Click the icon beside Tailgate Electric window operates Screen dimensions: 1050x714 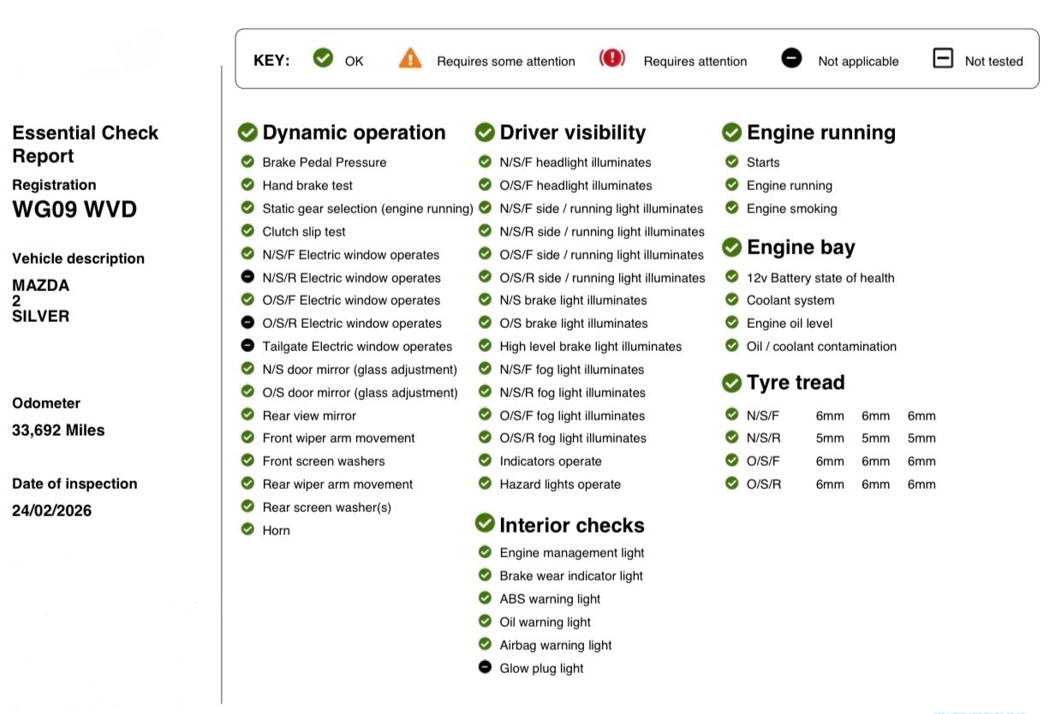248,346
